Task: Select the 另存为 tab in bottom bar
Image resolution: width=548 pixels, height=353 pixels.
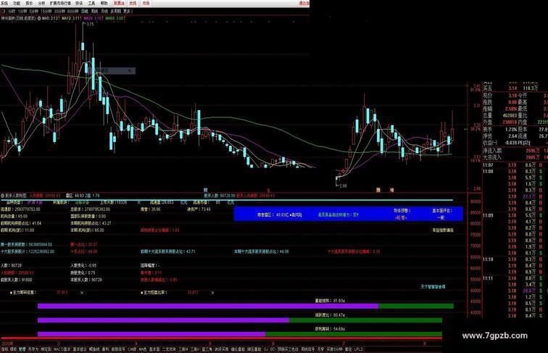Action: (x=33, y=349)
